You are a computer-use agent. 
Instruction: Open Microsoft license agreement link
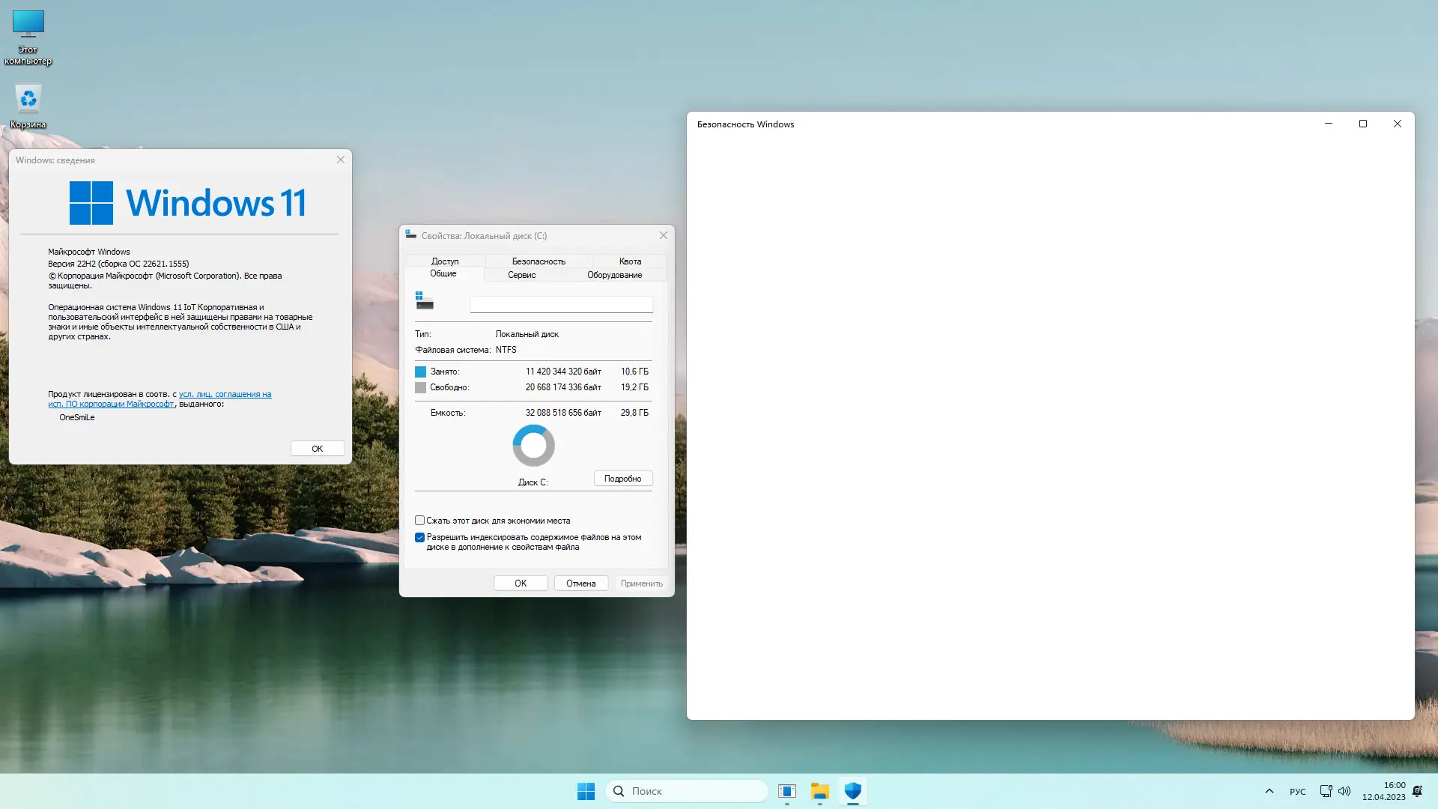(x=225, y=394)
